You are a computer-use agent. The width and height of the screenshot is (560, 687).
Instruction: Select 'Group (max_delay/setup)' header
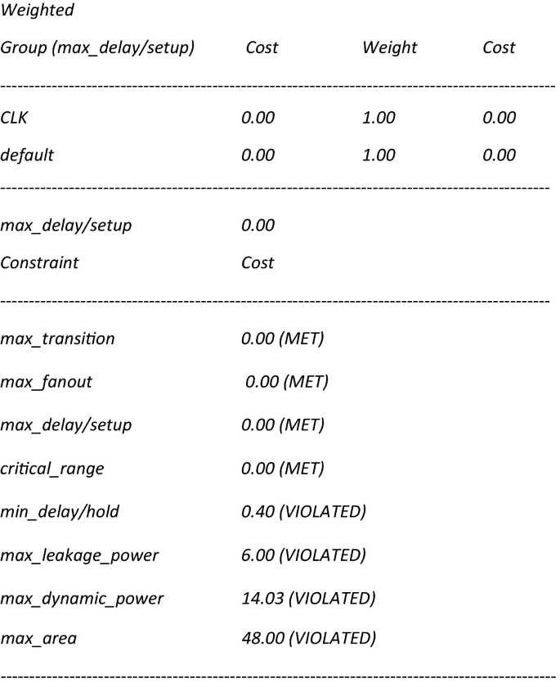click(x=97, y=47)
